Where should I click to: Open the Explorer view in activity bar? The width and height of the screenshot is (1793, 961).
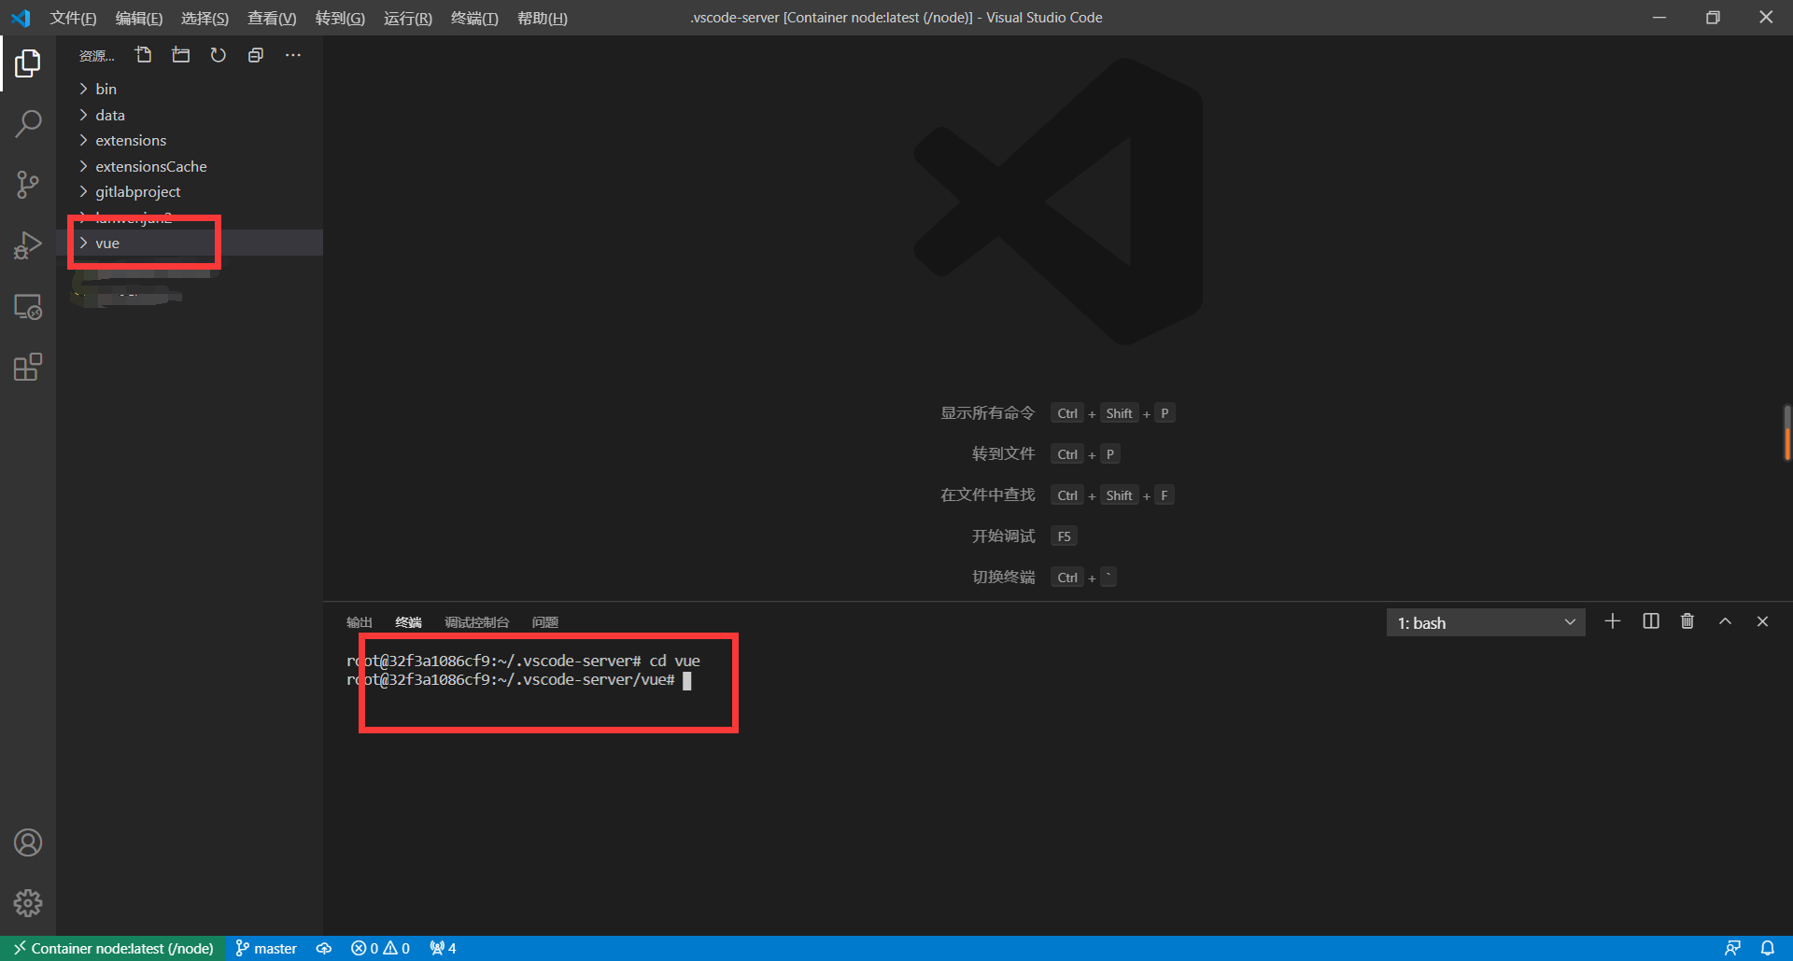(28, 63)
